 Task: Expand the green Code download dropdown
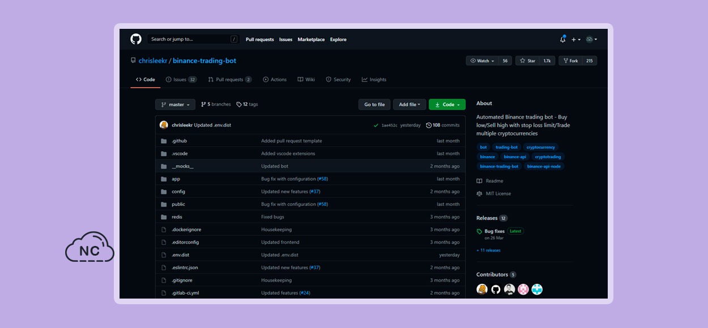[x=447, y=105]
